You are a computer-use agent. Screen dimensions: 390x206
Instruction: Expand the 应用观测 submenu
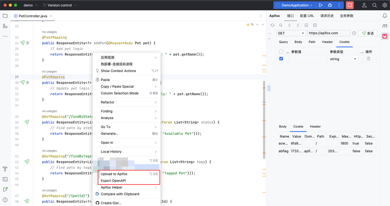126,57
